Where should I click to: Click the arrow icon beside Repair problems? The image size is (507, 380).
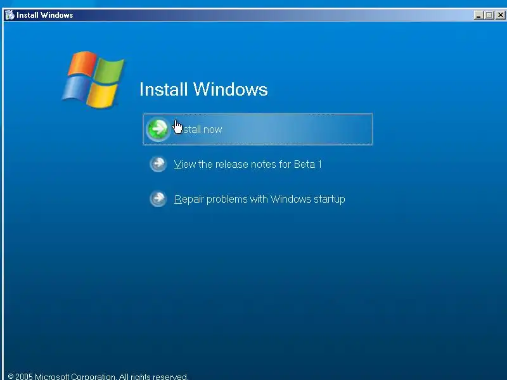point(158,199)
